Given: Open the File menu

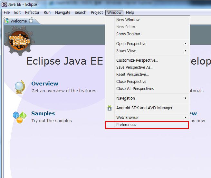Looking at the screenshot, I should [7, 13].
